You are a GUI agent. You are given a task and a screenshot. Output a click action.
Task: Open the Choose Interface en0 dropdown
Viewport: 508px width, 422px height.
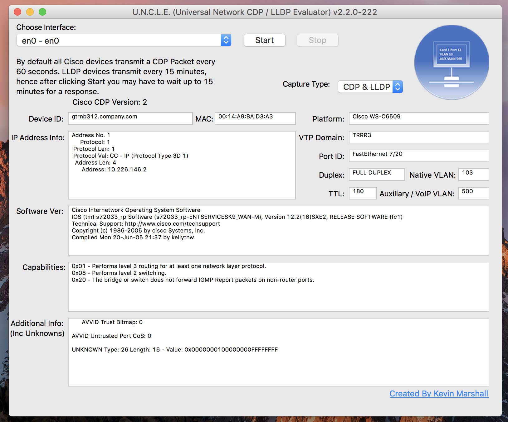[x=124, y=41]
